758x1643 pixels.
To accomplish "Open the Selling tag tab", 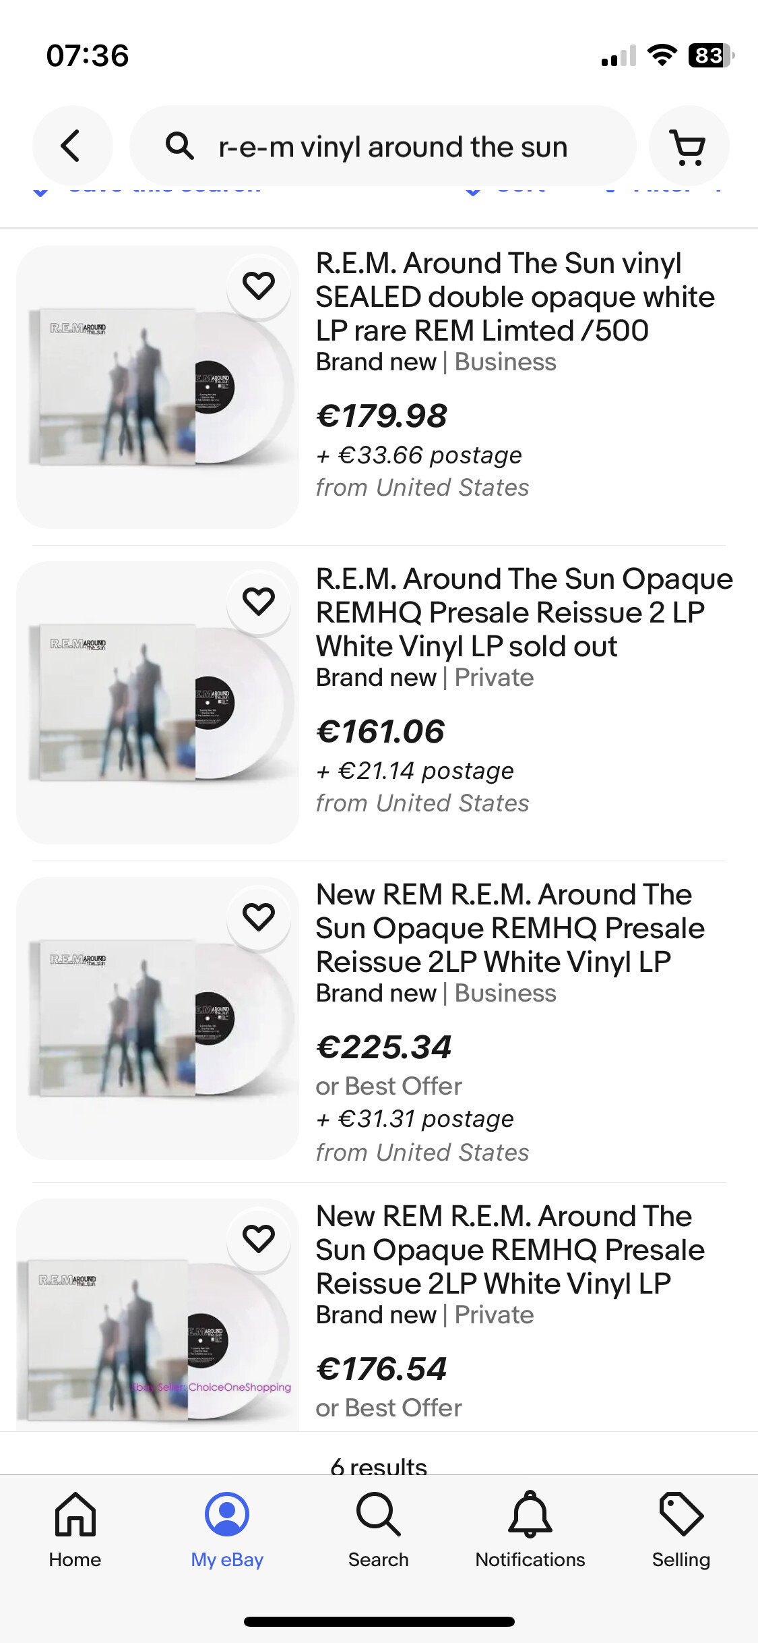I will click(681, 1530).
